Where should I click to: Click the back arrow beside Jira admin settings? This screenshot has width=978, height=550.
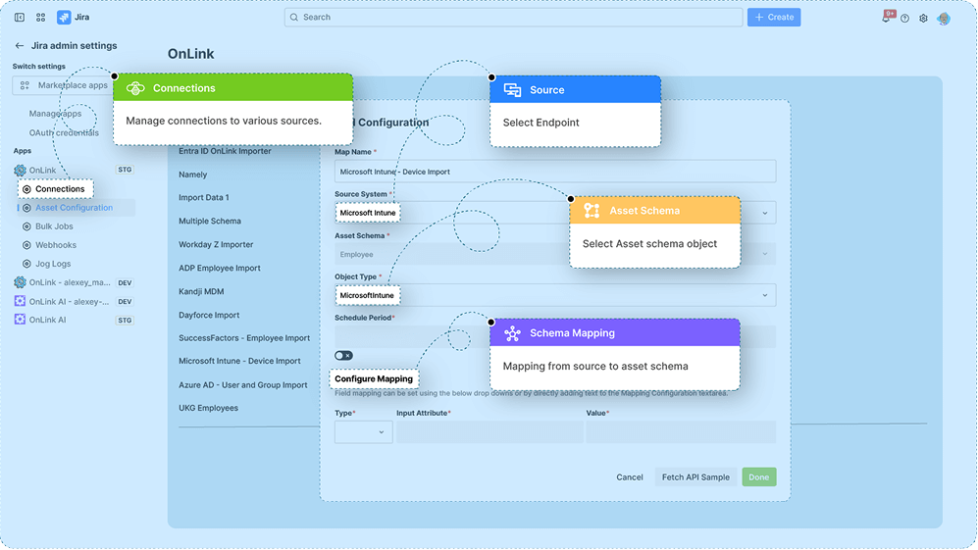pos(20,46)
